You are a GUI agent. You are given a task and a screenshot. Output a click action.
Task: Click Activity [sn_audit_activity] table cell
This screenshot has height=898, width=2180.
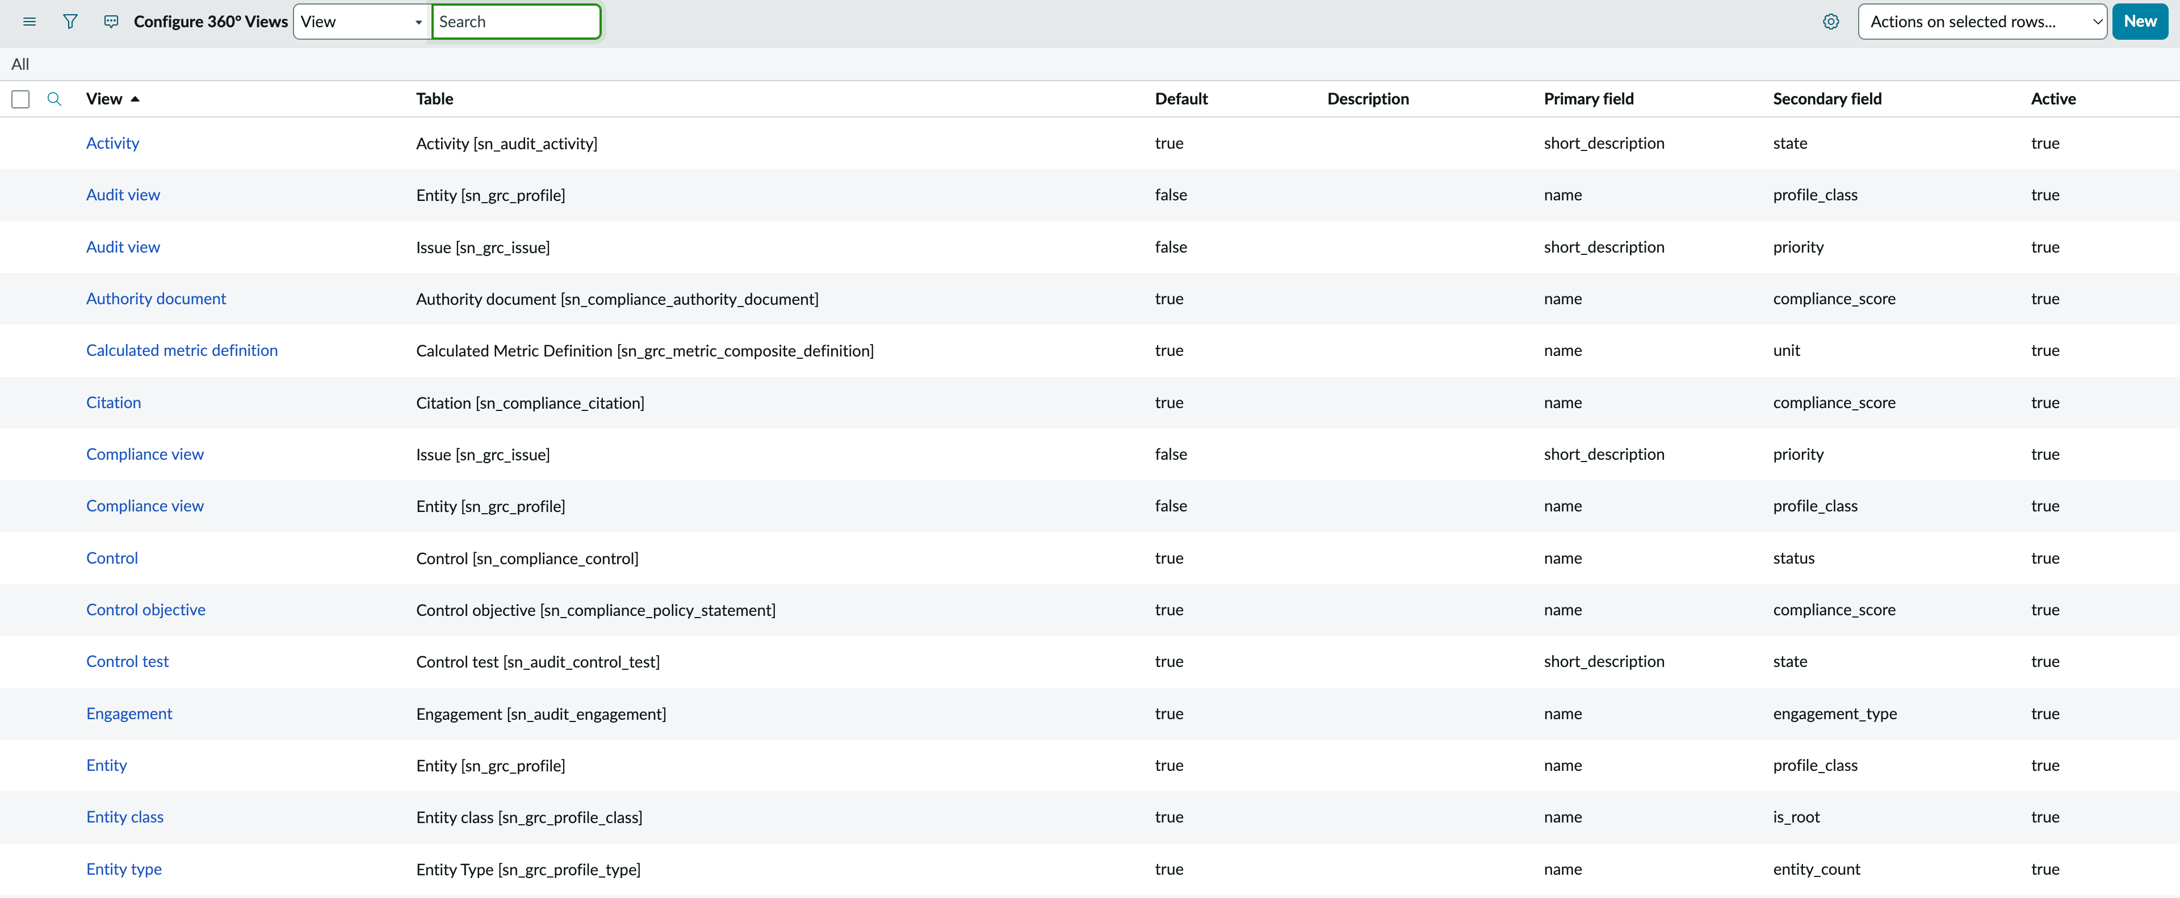(x=506, y=144)
